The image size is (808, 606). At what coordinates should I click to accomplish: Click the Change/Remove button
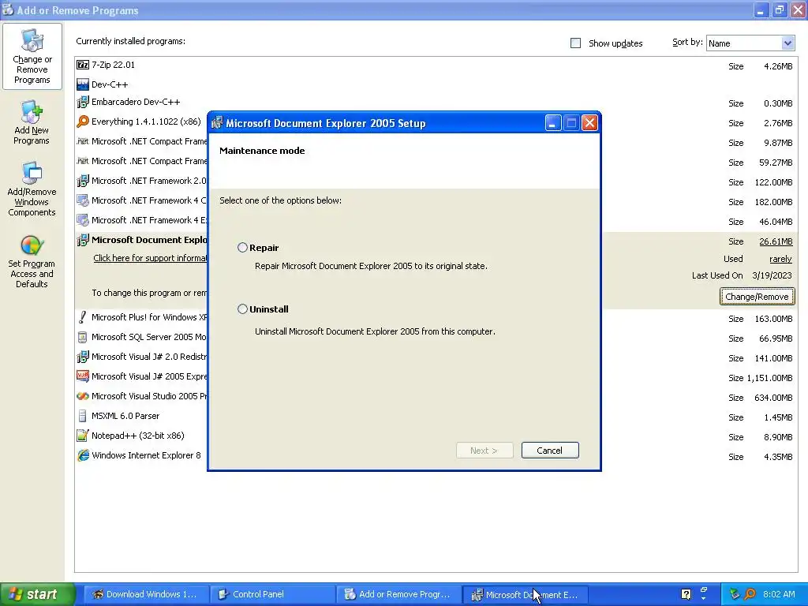pyautogui.click(x=757, y=297)
